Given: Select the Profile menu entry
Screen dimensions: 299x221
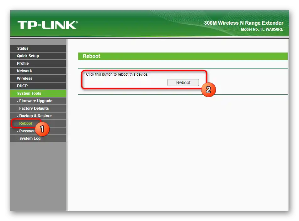Looking at the screenshot, I should pos(38,63).
